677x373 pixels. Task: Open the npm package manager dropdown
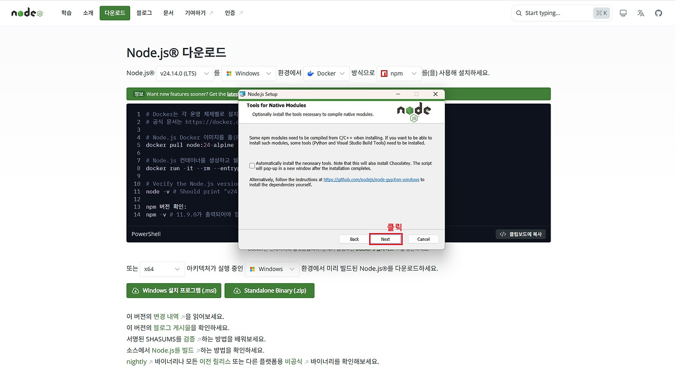399,73
